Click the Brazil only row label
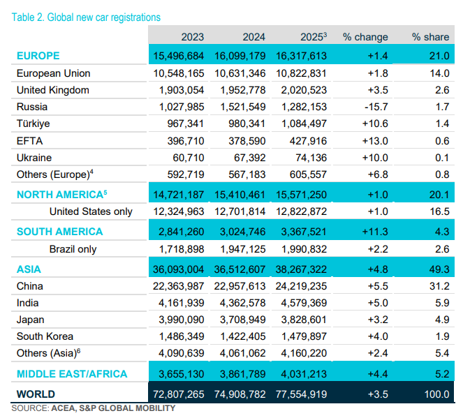The height and width of the screenshot is (418, 463). 73,249
